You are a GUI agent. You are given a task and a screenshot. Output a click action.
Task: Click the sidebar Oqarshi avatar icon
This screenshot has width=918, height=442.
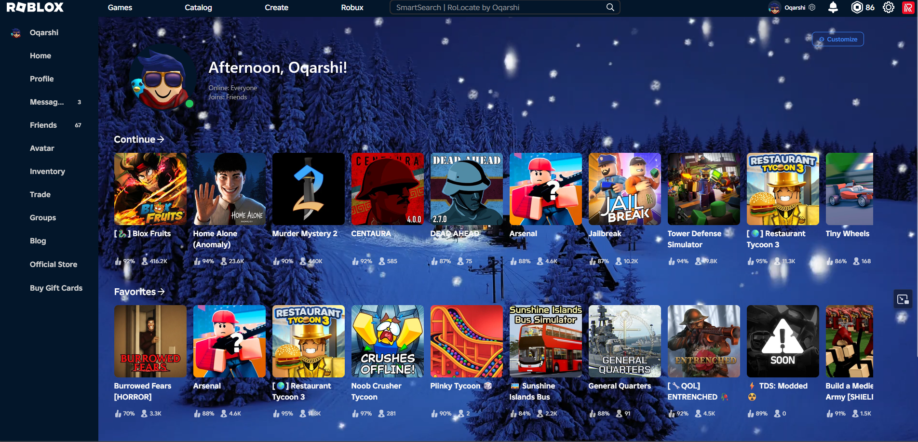click(x=16, y=33)
